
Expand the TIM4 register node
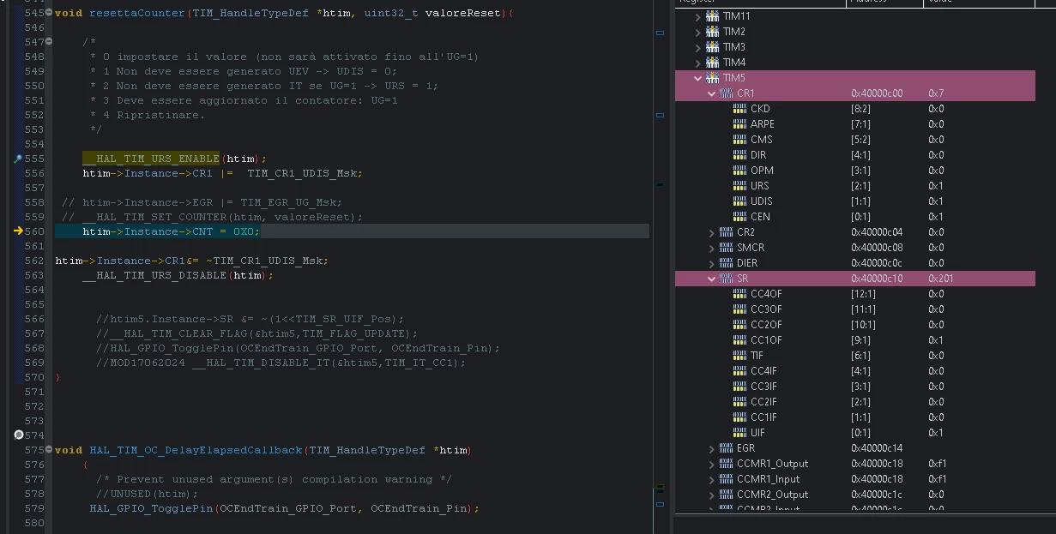pyautogui.click(x=697, y=63)
